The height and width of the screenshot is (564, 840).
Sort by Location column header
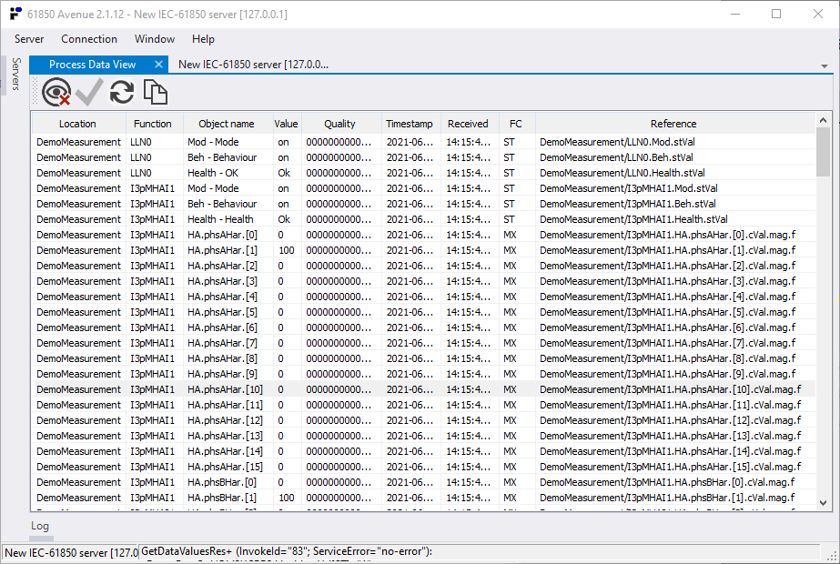pyautogui.click(x=77, y=124)
